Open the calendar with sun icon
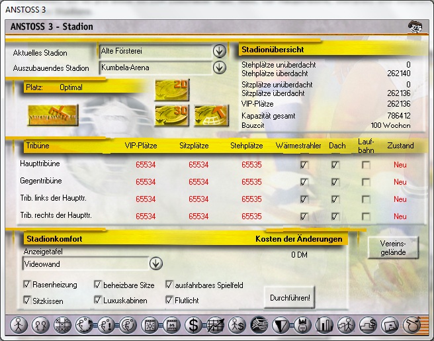The width and height of the screenshot is (434, 341). 150,324
